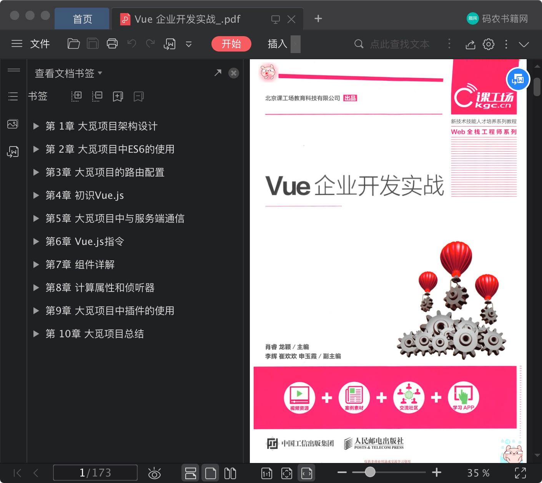The image size is (542, 483).
Task: Open the sidebar PDF convert panel icon
Action: tap(13, 152)
